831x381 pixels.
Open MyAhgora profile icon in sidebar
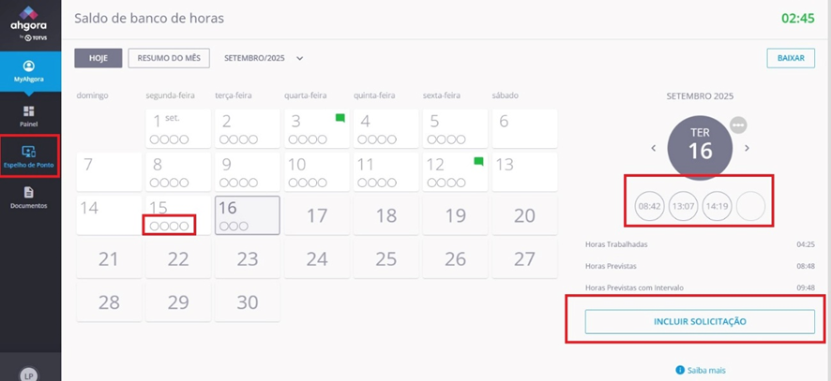click(29, 67)
